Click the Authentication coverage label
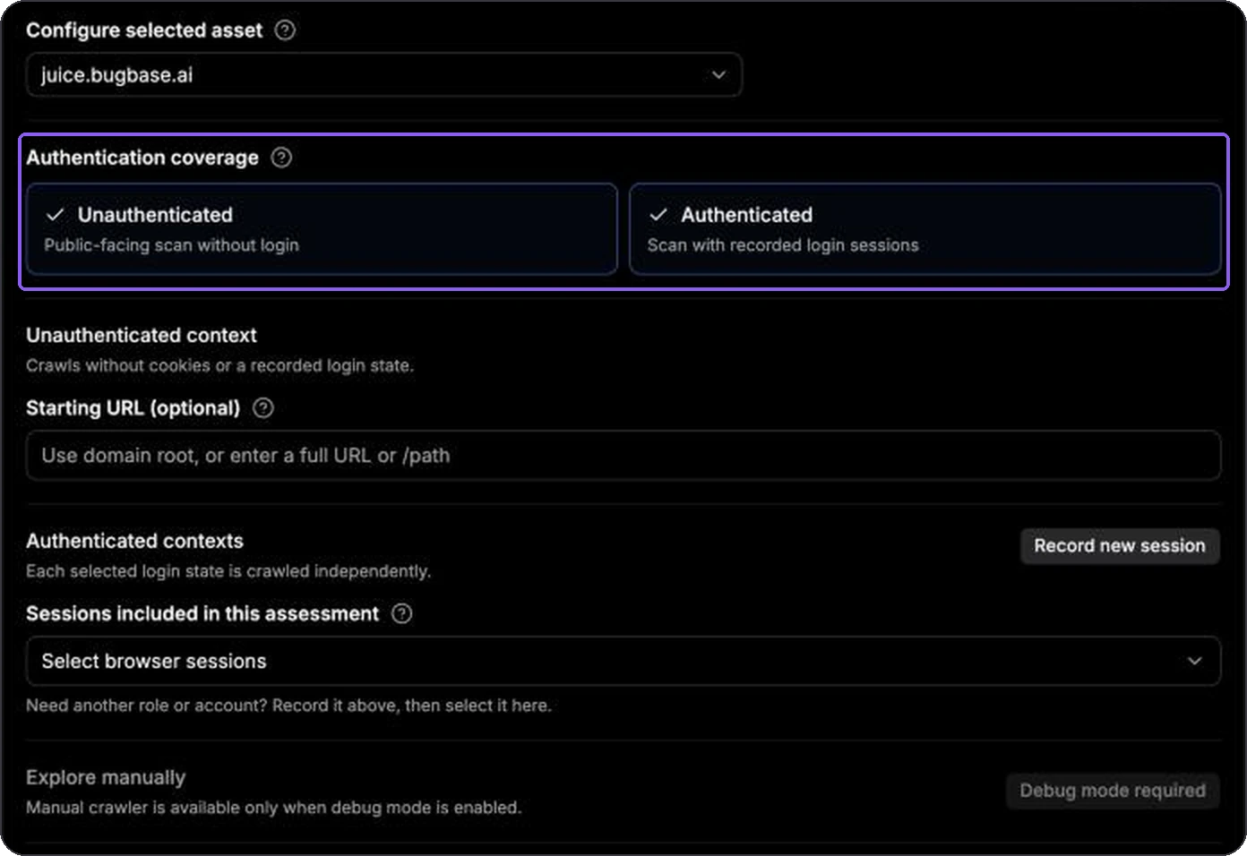1247x856 pixels. 142,158
